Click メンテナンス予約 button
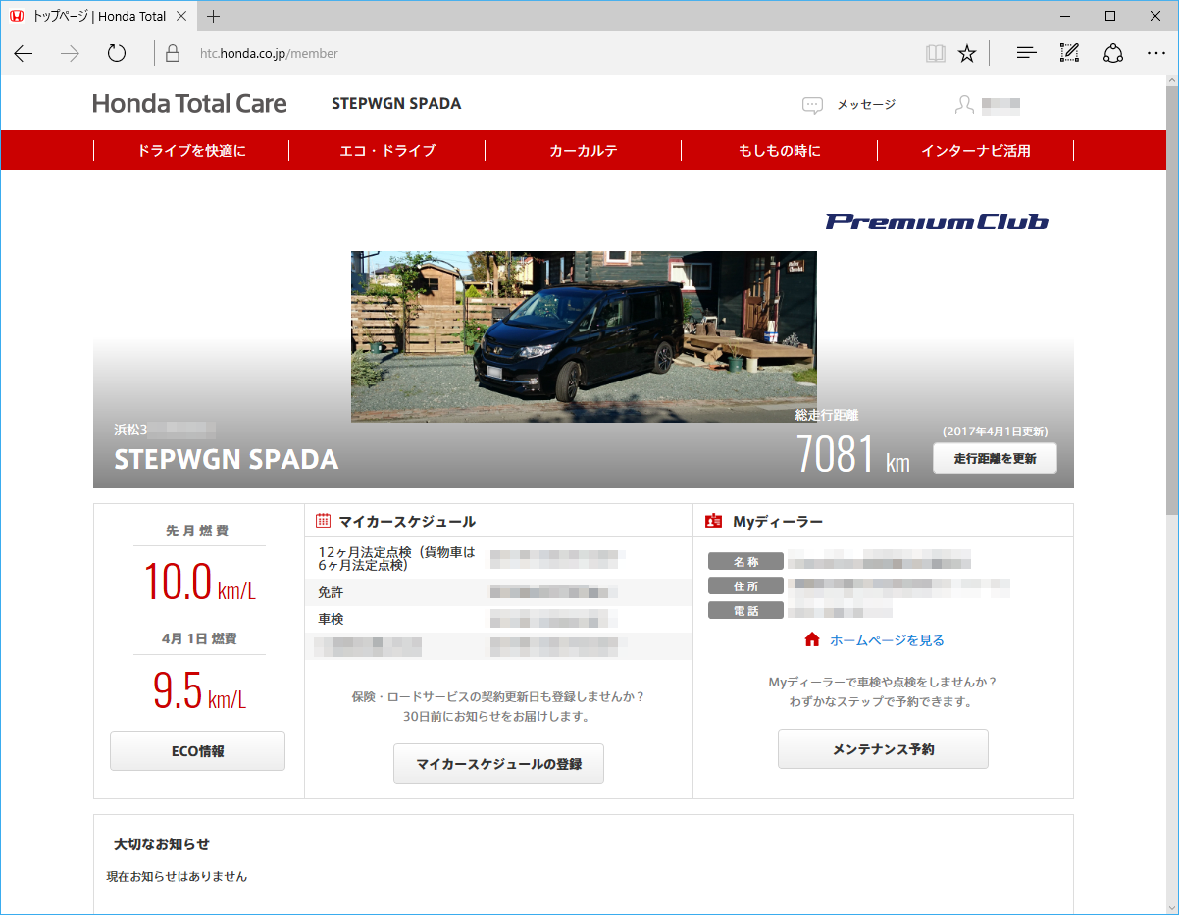Viewport: 1179px width, 915px height. [883, 749]
